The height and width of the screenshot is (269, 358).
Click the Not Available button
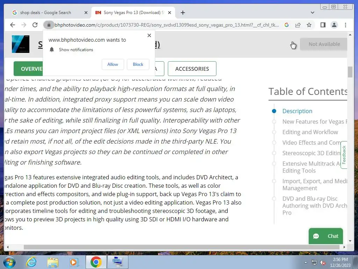coord(324,44)
